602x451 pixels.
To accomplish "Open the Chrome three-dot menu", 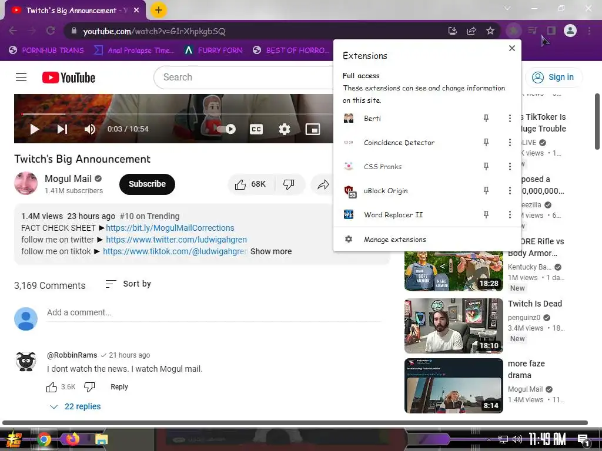I will [x=589, y=31].
